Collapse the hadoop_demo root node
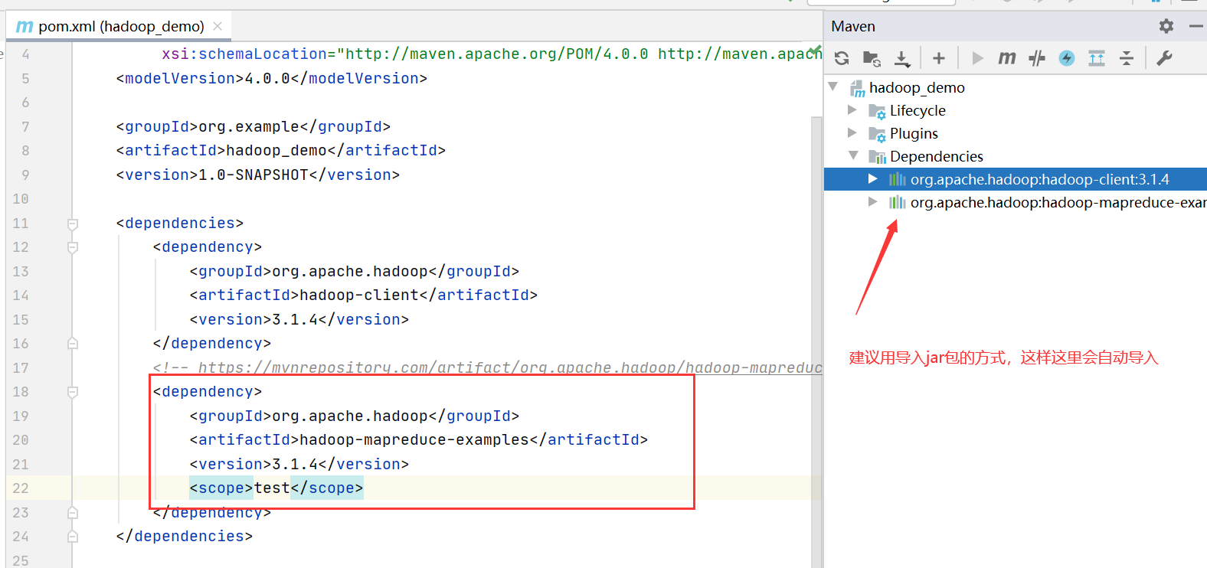The image size is (1207, 568). pos(833,87)
